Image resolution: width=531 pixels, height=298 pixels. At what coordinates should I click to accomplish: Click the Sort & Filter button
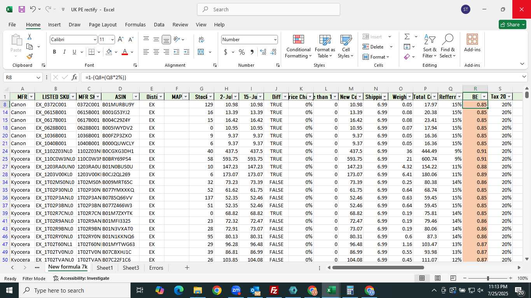[x=430, y=47]
